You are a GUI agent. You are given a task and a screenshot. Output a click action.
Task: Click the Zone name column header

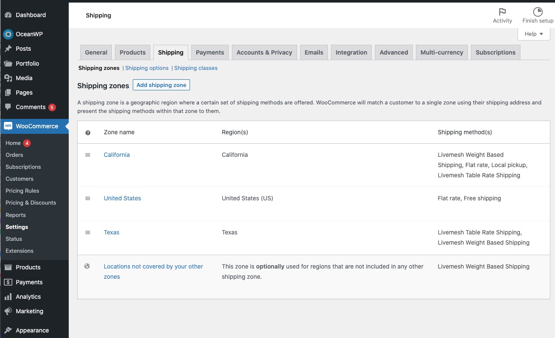click(x=119, y=132)
